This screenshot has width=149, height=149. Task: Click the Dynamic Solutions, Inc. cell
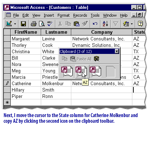(x=102, y=45)
